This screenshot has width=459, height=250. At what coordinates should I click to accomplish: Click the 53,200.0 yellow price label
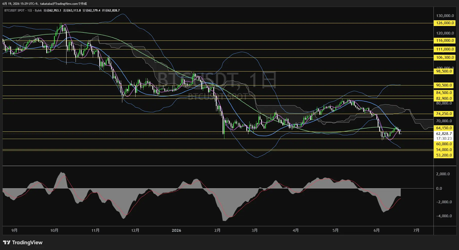(444, 155)
